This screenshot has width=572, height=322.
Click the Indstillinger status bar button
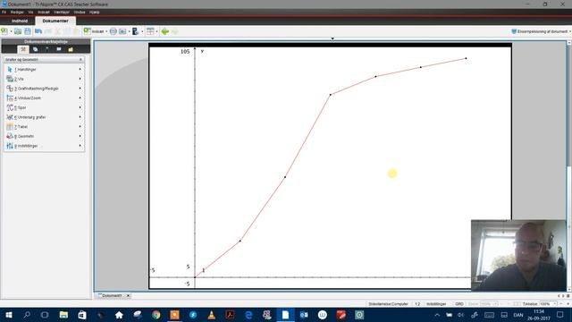coord(436,304)
